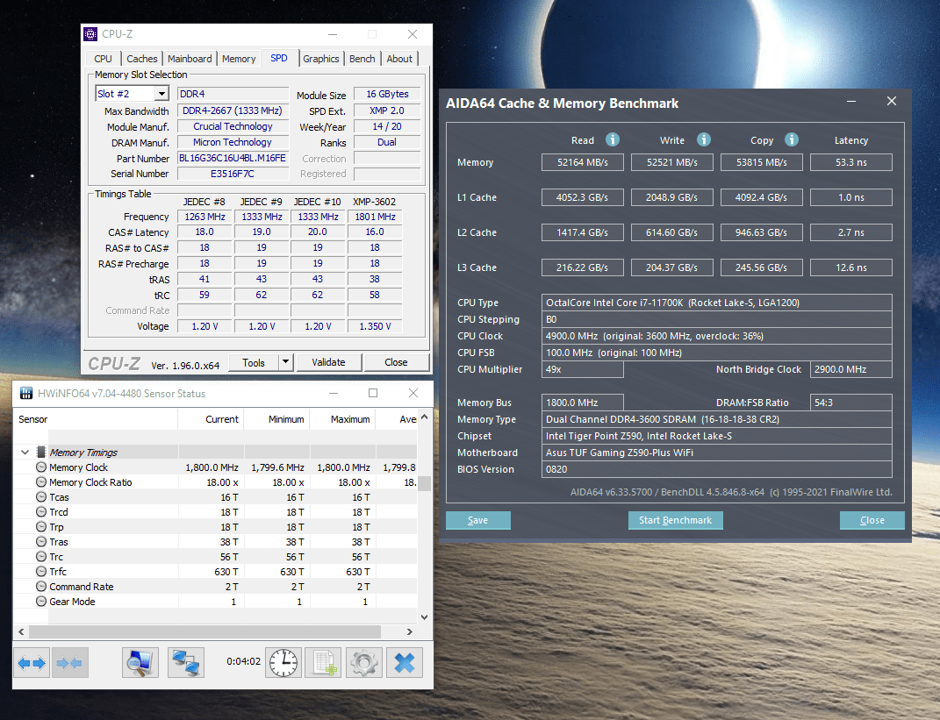Viewport: 940px width, 720px height.
Task: Click the collapse layout arrows icon in HWiNFO
Action: (x=69, y=663)
